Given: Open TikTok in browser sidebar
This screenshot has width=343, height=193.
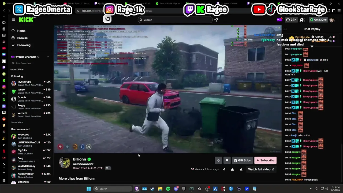Looking at the screenshot, I should (4, 145).
